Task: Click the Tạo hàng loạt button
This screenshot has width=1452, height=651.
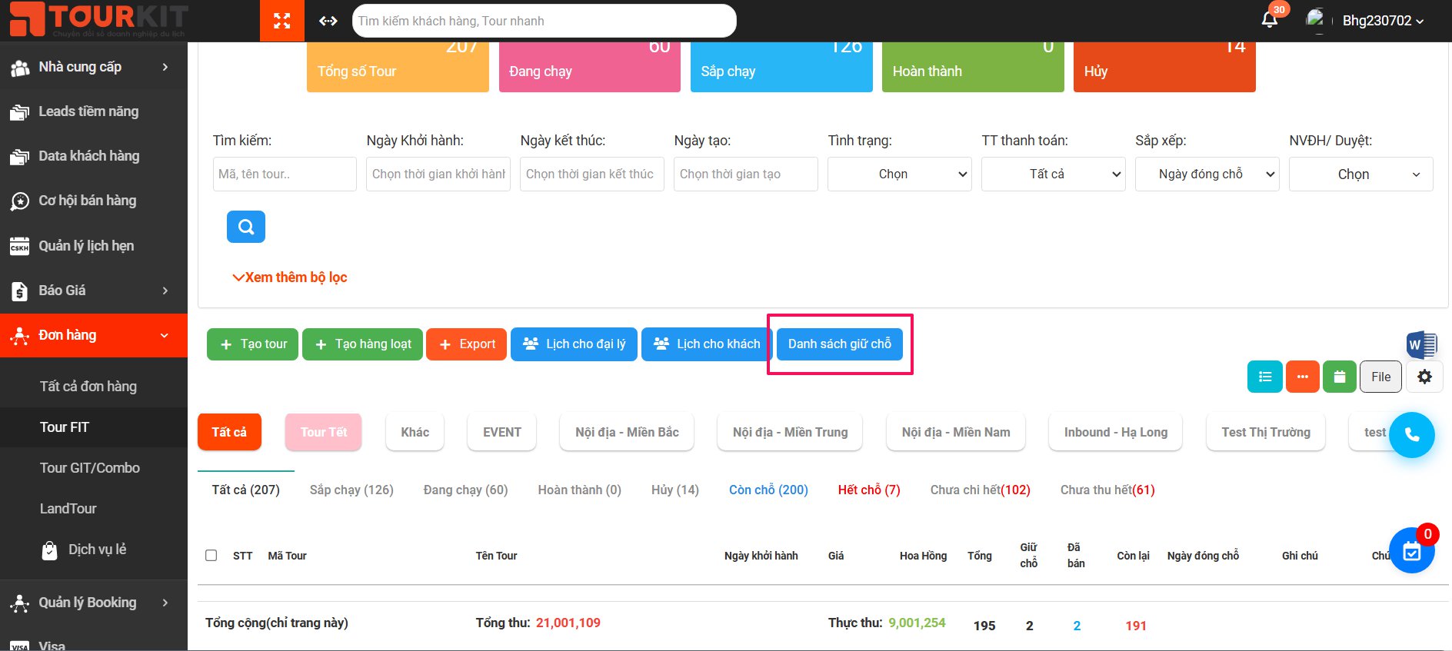Action: (x=362, y=344)
